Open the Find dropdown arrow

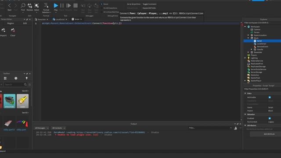click(23, 13)
